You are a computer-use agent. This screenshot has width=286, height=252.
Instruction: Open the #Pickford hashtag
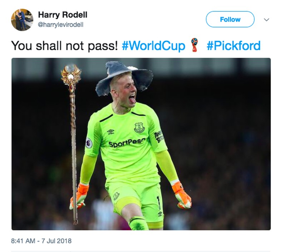(x=233, y=46)
